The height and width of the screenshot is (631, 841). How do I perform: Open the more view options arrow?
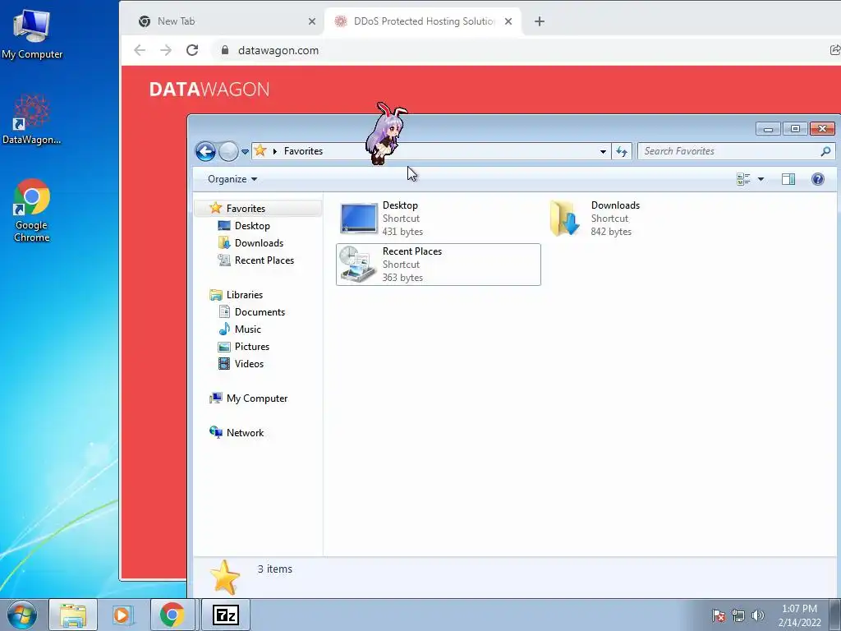pyautogui.click(x=761, y=179)
